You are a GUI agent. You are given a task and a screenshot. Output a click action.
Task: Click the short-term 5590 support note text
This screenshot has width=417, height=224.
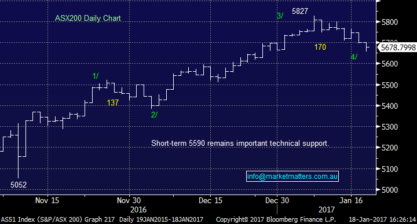(x=240, y=144)
